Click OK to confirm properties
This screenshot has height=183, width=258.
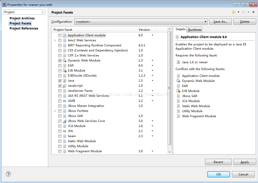(x=218, y=174)
